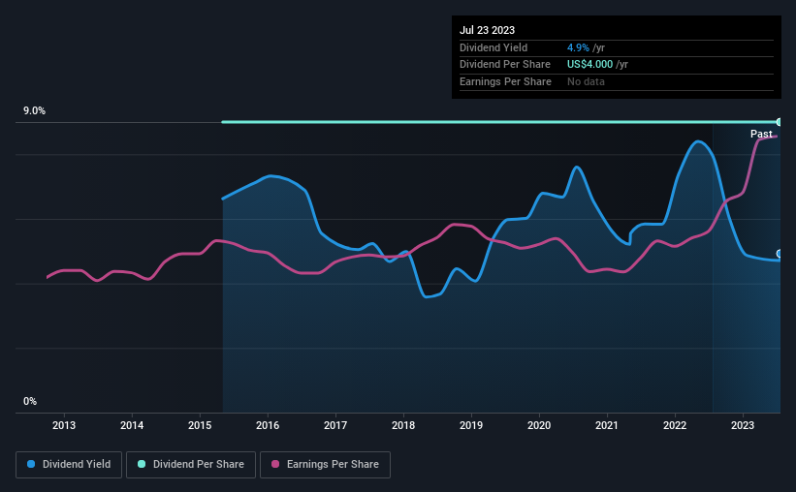Toggle the Dividend Per Share legend button
796x492 pixels.
tap(191, 464)
